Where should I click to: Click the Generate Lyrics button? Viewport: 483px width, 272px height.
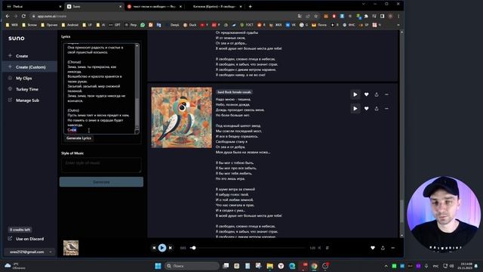78,138
